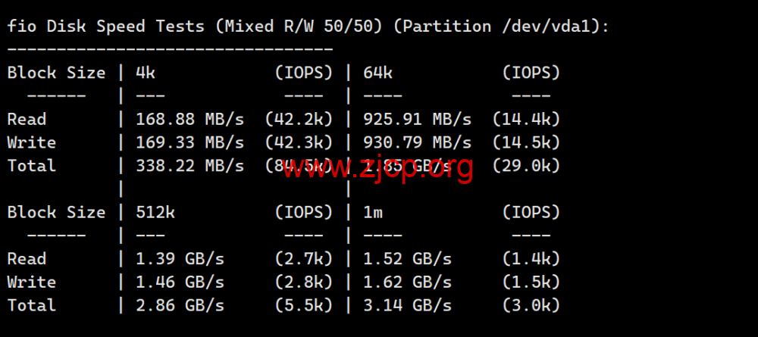Click the 4k read IOPS (42.2k)
This screenshot has height=337, width=758.
click(x=299, y=119)
